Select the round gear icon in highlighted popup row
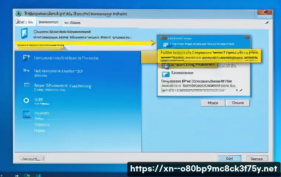This screenshot has width=281, height=177. pos(166,66)
